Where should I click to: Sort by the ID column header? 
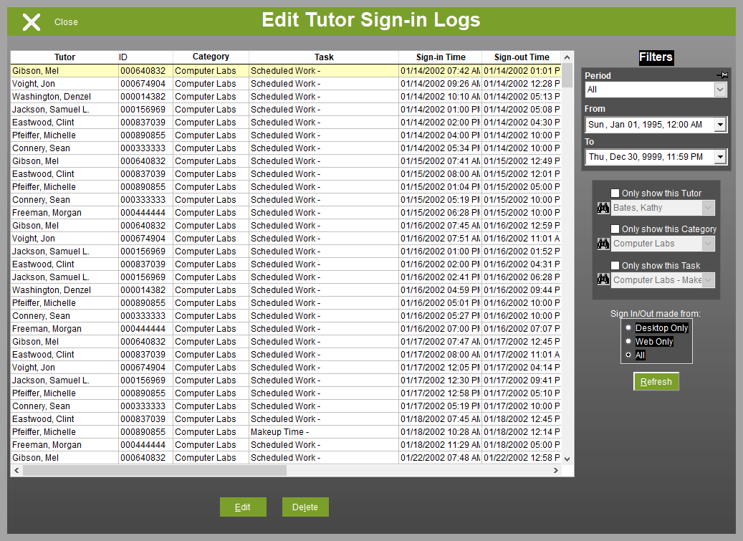145,57
